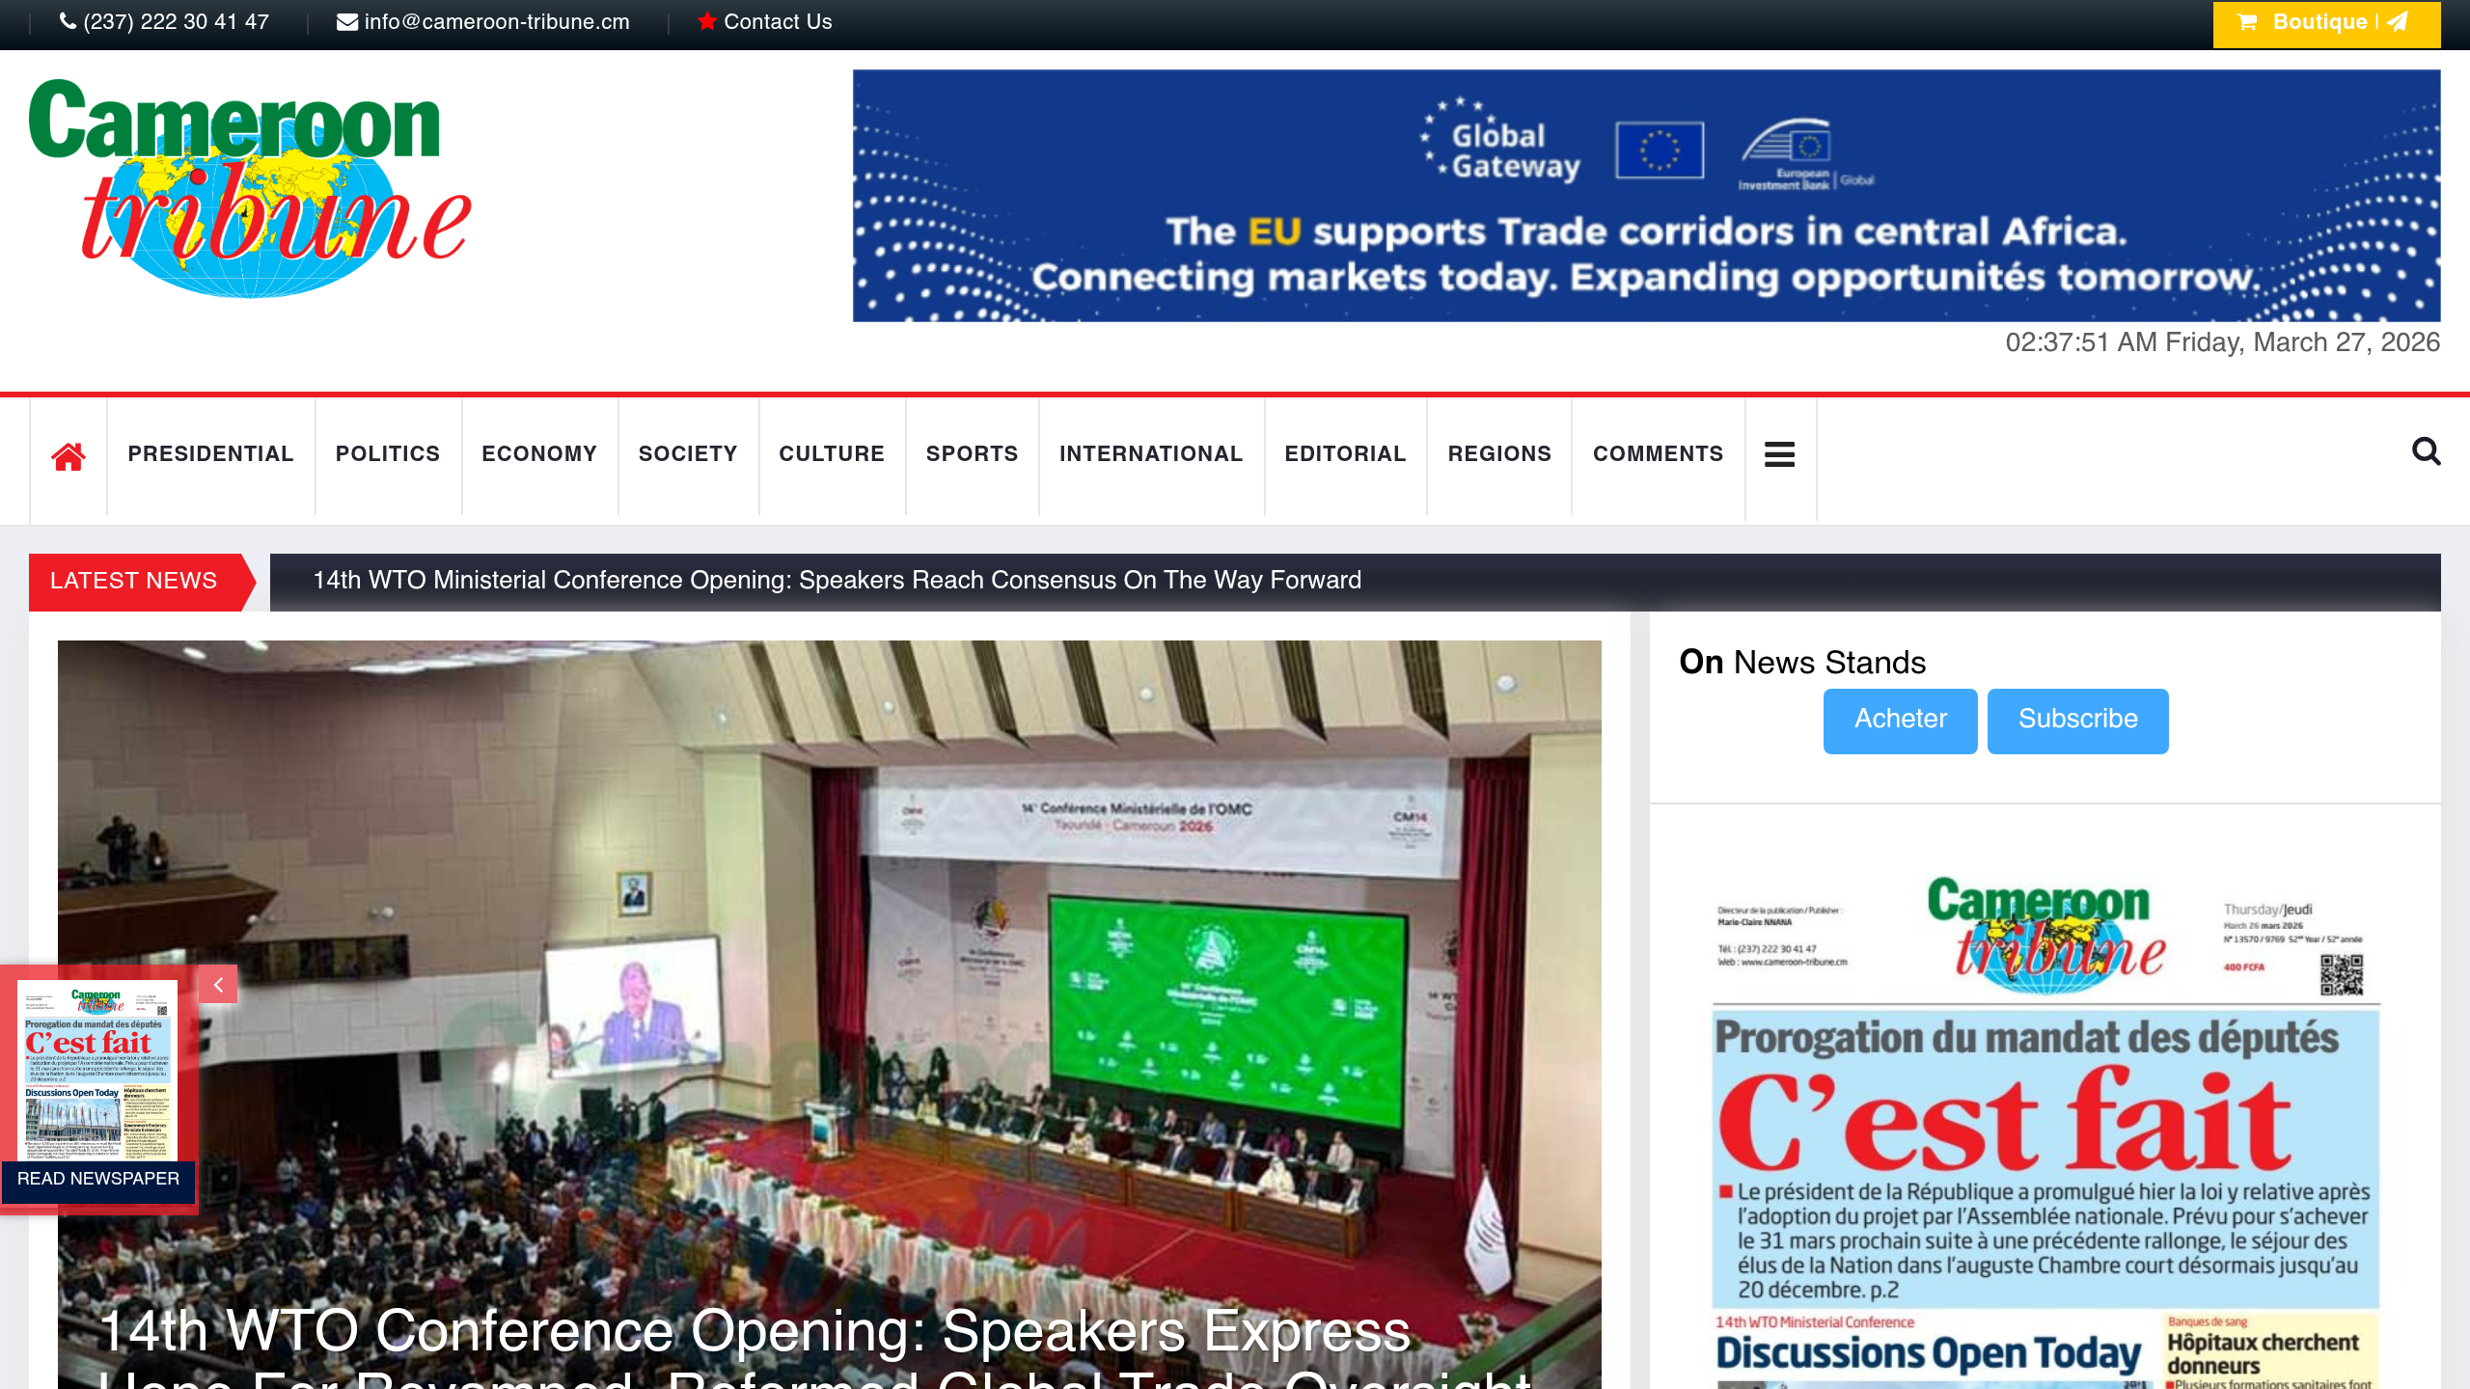This screenshot has height=1389, width=2470.
Task: Open the SPORTS menu item
Action: click(x=972, y=454)
